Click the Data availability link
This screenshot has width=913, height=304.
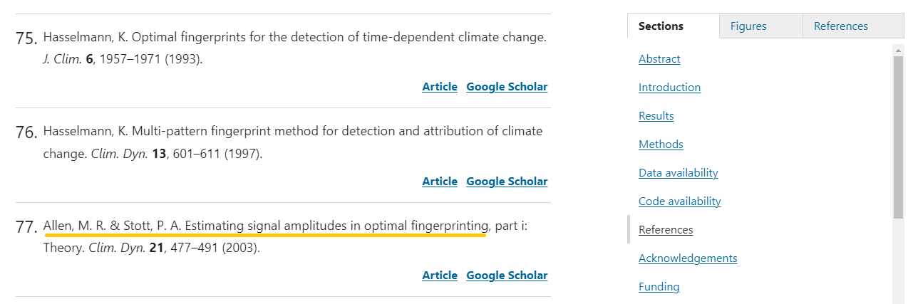click(678, 173)
